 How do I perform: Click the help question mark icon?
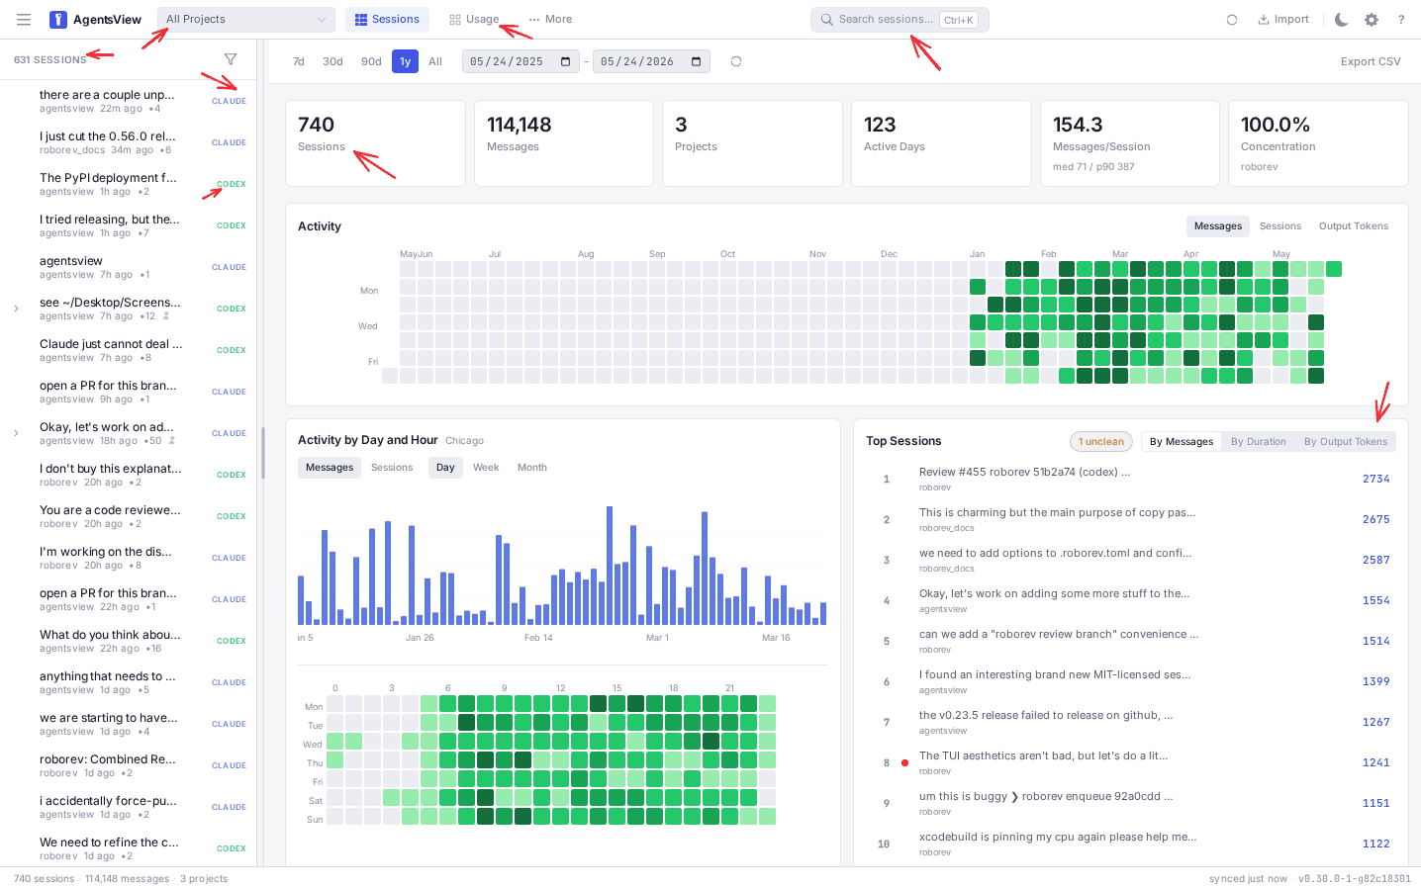[1401, 20]
